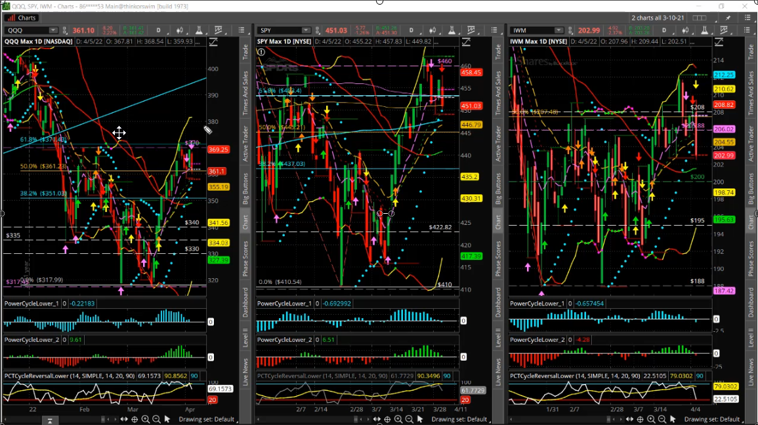The height and width of the screenshot is (425, 758).
Task: Open SPY chart style candlestick icon
Action: point(432,30)
